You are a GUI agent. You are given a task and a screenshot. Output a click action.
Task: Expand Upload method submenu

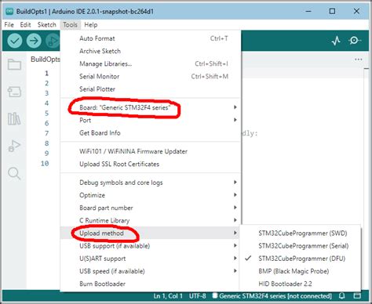point(151,233)
